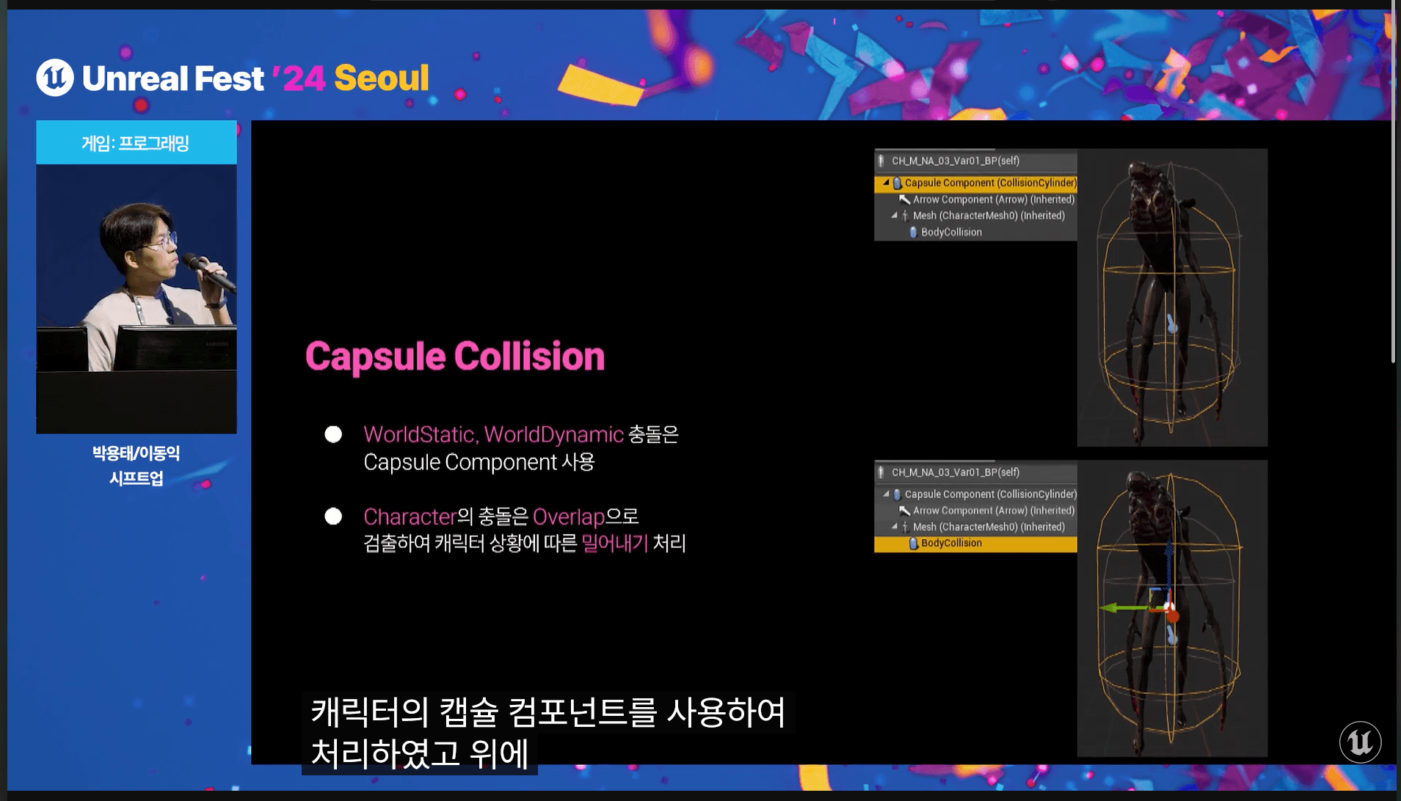Click the arrow icon beside Arrow Component above selected BodyCollision

[x=904, y=511]
